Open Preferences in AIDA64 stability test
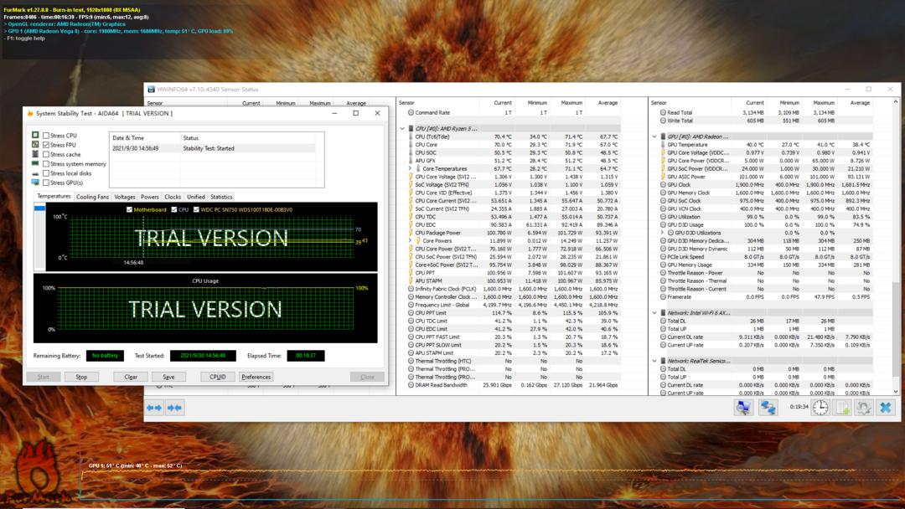The height and width of the screenshot is (509, 905). (x=256, y=377)
